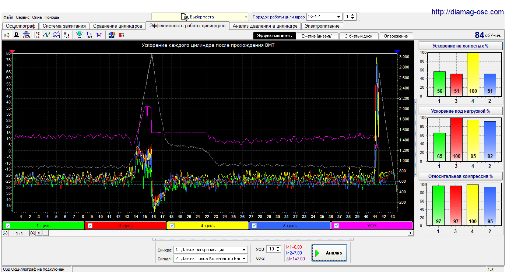Click the yellow idle acceleration bar 100
Image resolution: width=509 pixels, height=274 pixels.
coord(473,74)
